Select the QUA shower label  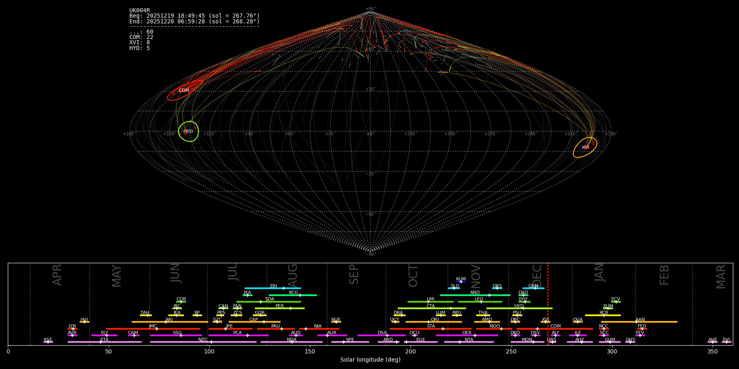(578, 320)
